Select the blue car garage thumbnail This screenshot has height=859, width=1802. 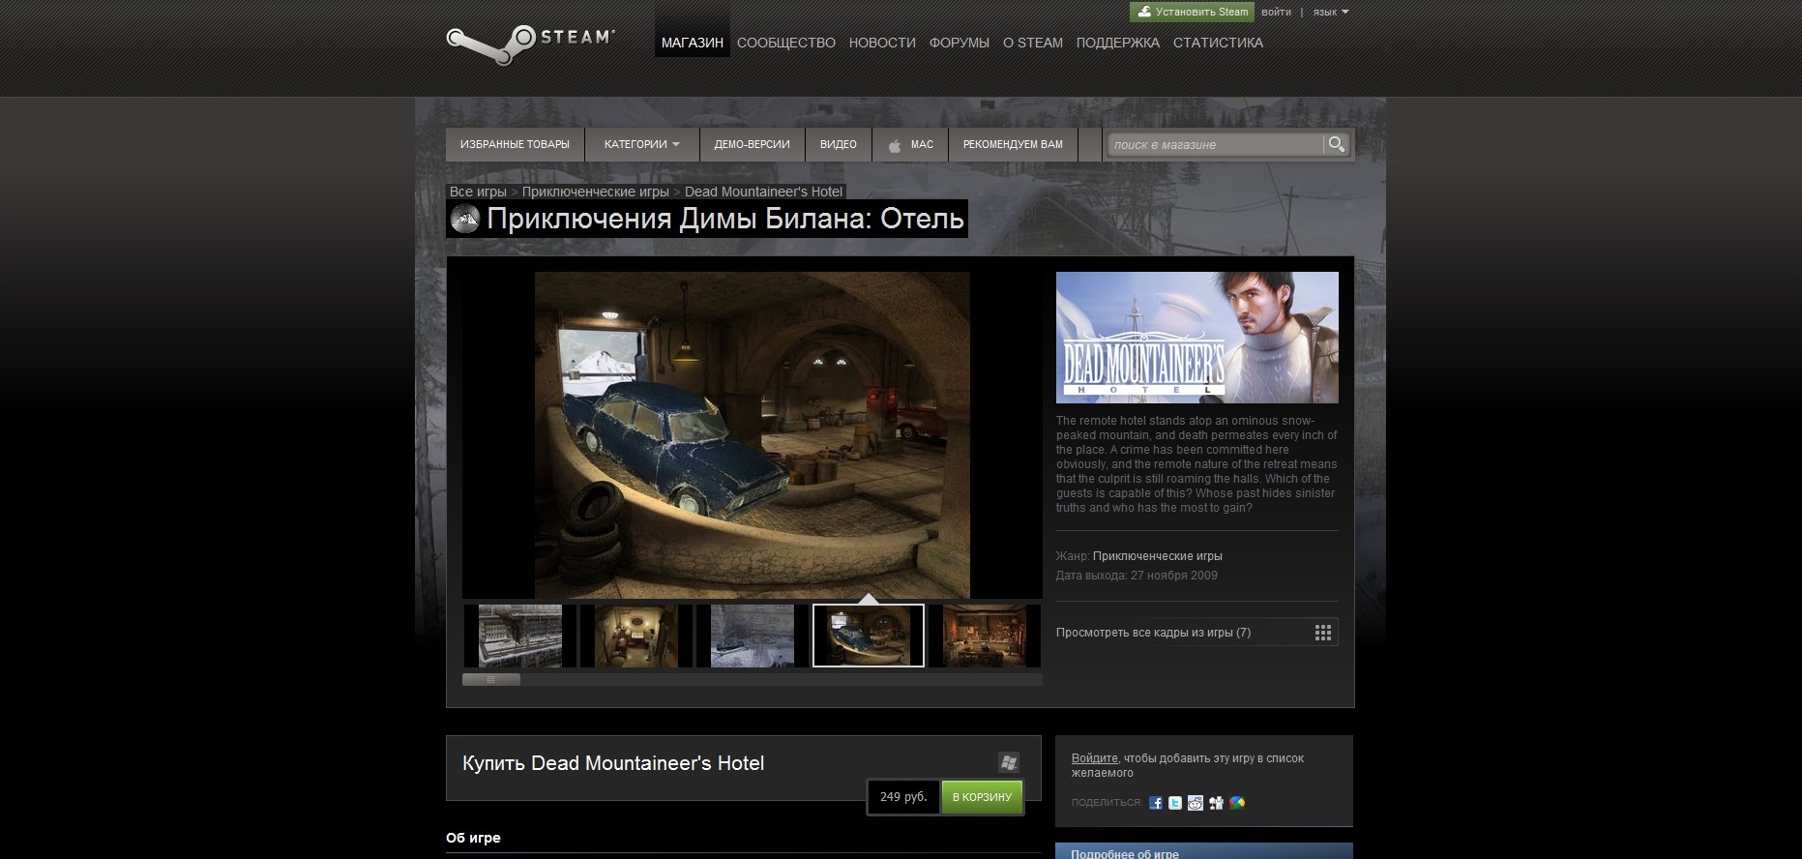point(869,637)
